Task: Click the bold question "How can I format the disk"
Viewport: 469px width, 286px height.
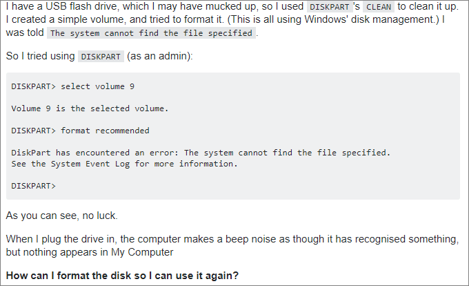Action: (x=122, y=275)
